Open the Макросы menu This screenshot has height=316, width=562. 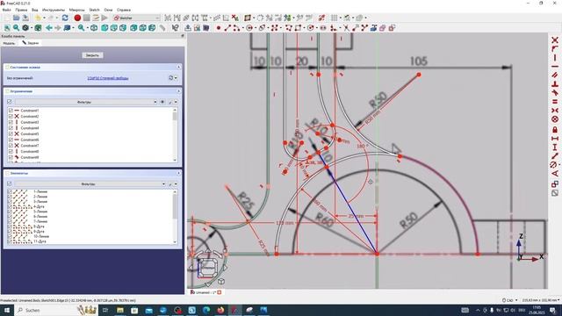click(76, 10)
